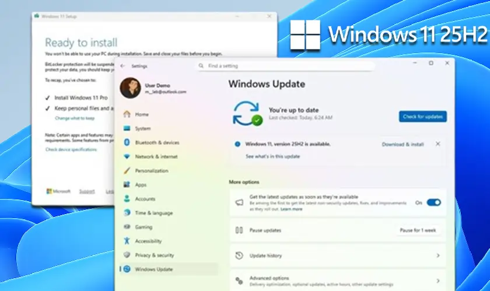The image size is (490, 291).
Task: Open Personalization via the paintbrush icon
Action: 127,171
